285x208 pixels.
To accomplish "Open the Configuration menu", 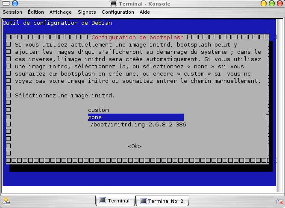I will [x=118, y=12].
